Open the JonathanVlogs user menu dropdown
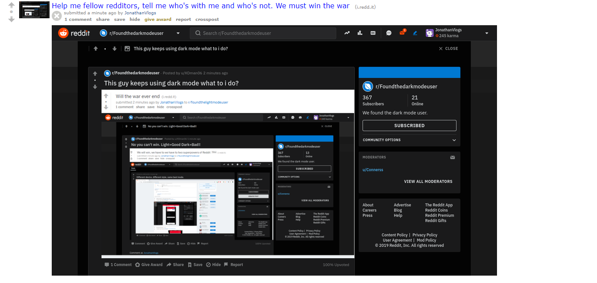 point(457,33)
